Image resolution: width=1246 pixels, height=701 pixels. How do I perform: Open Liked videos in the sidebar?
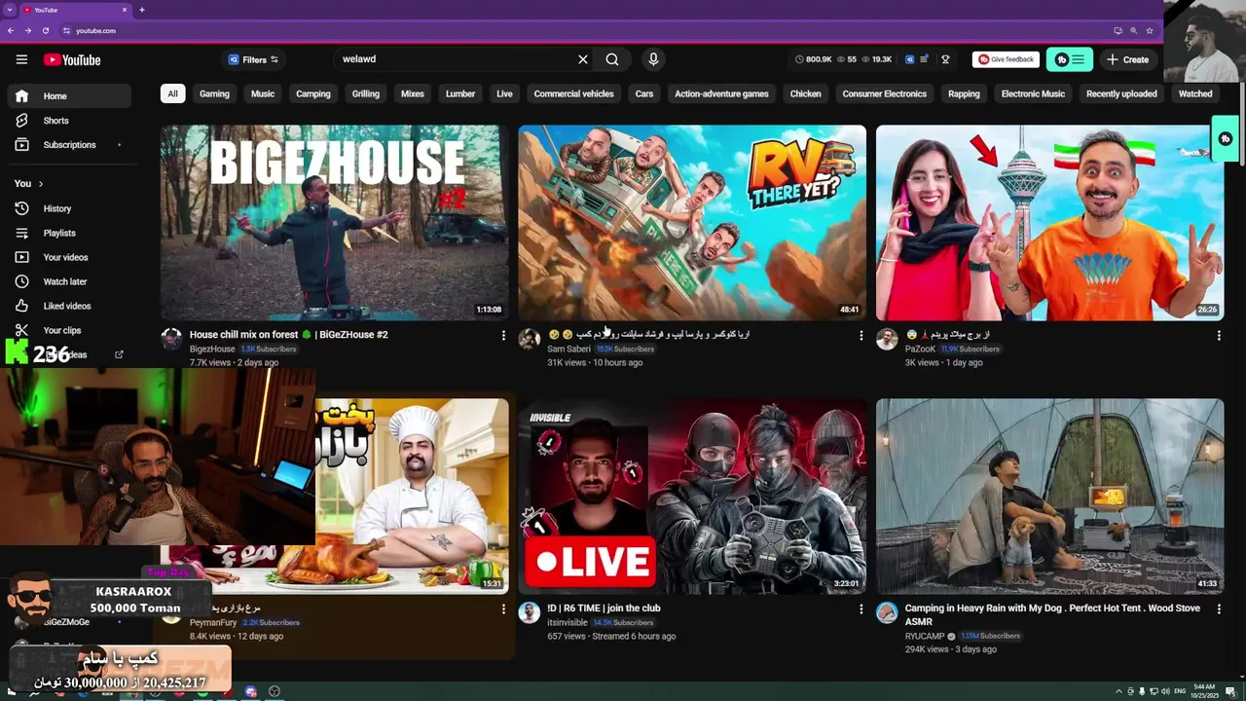(x=68, y=306)
